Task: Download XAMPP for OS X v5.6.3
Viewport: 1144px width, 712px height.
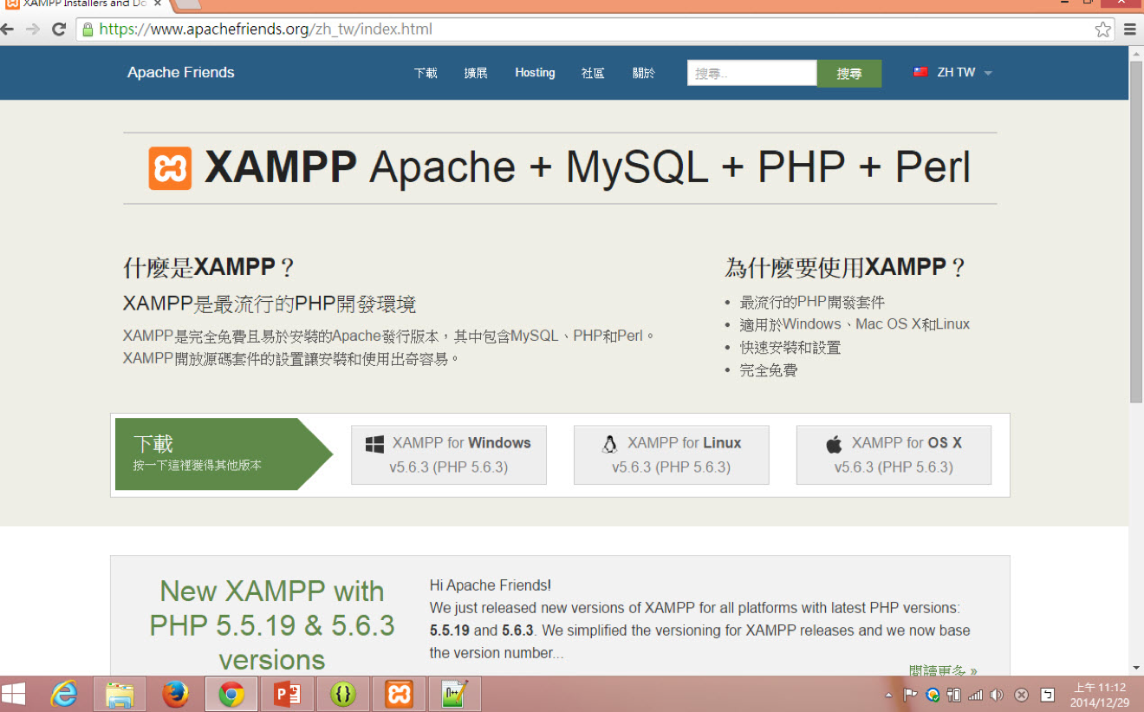Action: [x=894, y=454]
